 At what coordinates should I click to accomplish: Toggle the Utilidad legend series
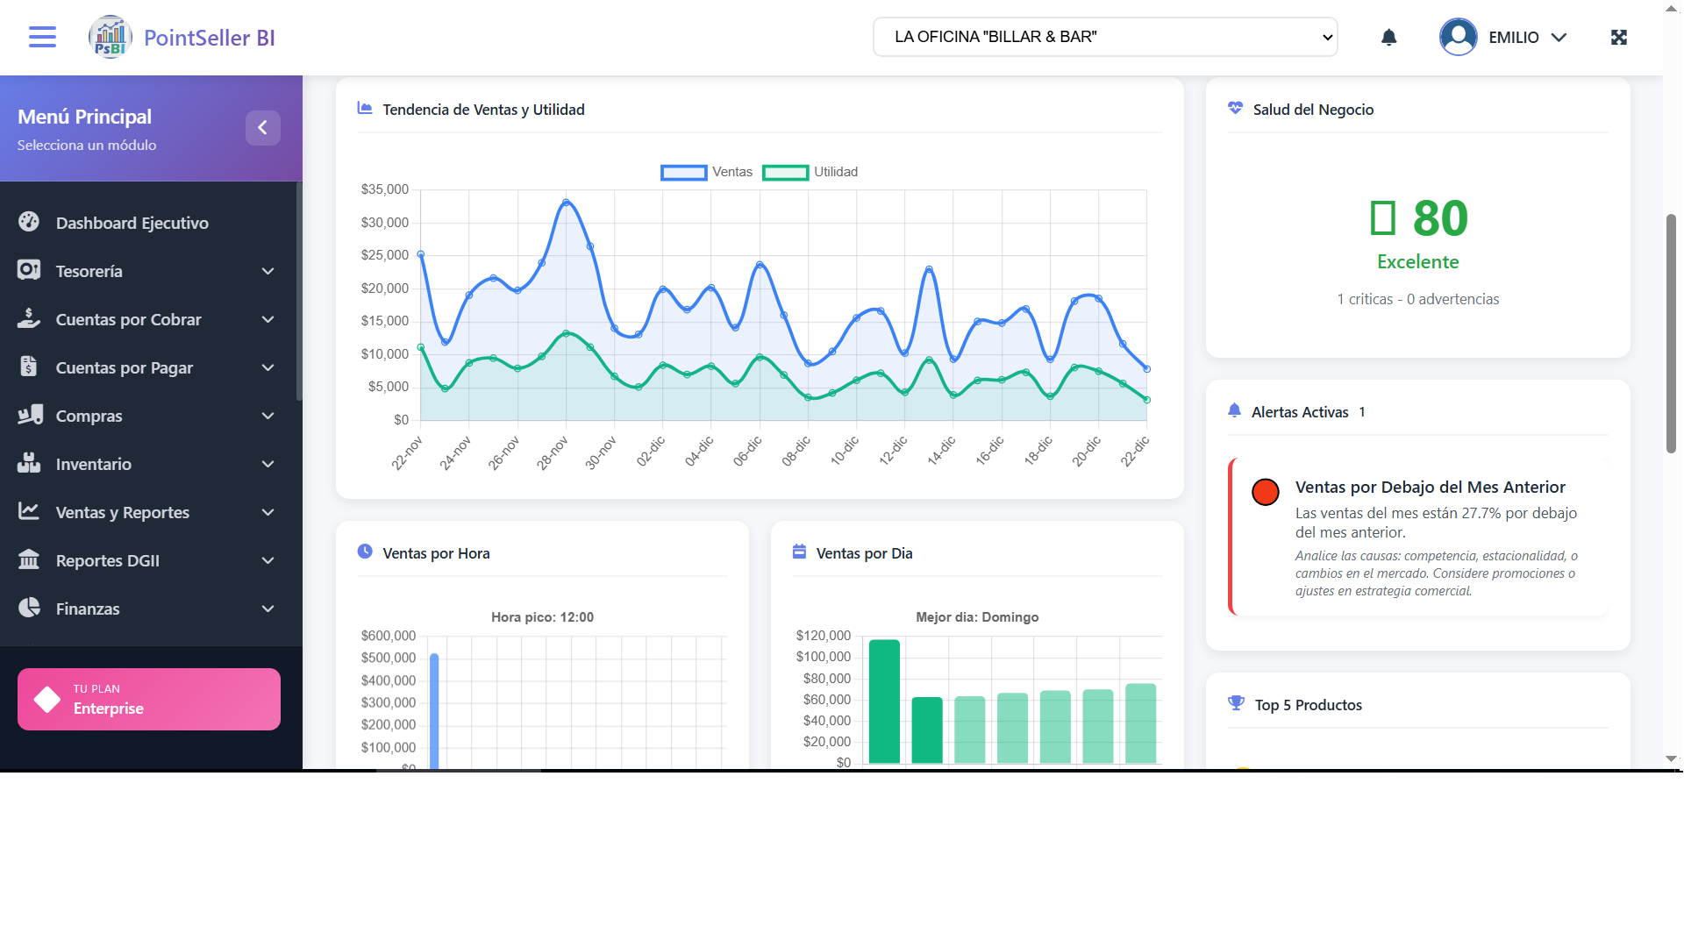point(810,172)
